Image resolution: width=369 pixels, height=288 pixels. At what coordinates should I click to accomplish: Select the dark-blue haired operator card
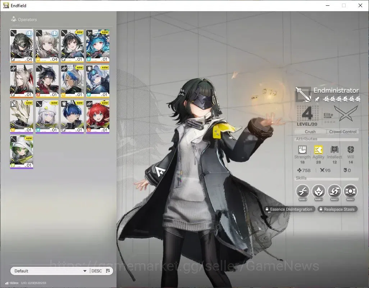point(72,117)
